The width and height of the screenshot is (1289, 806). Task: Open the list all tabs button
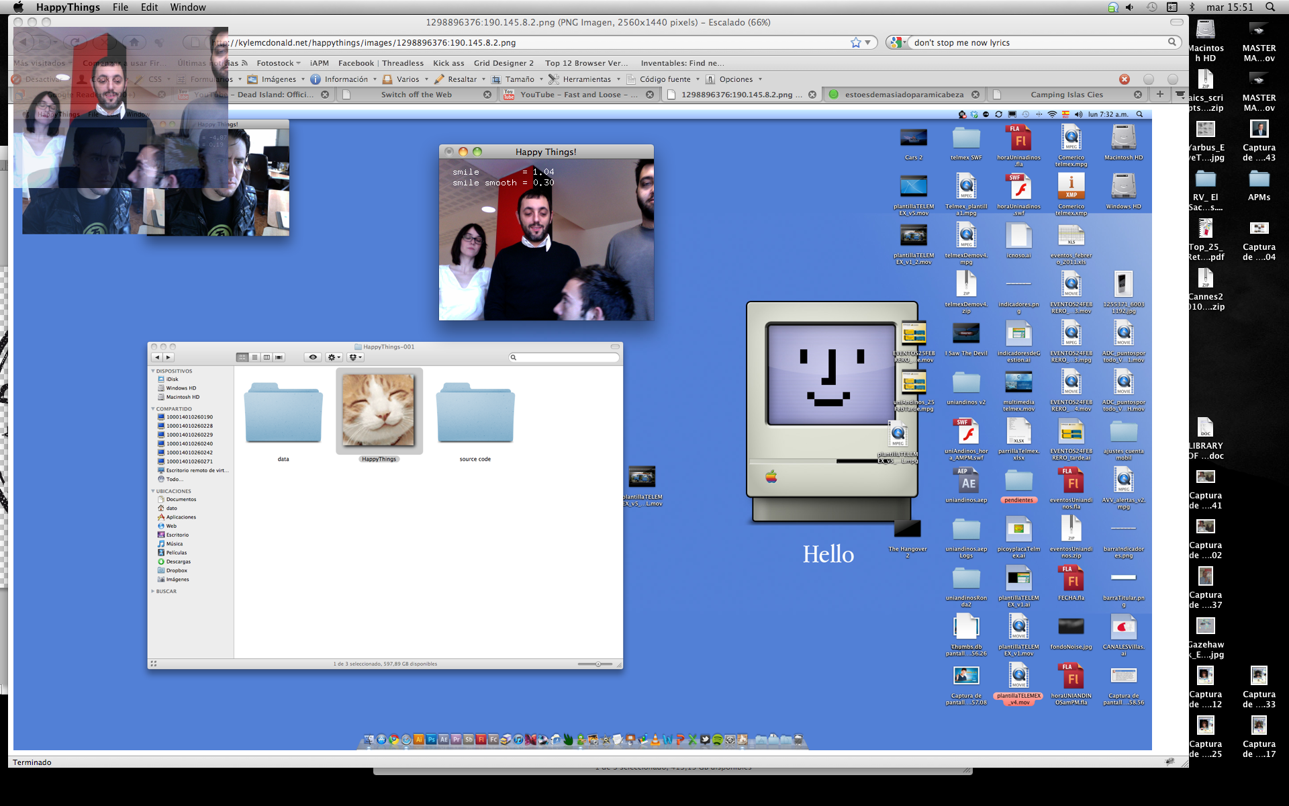(x=1180, y=95)
